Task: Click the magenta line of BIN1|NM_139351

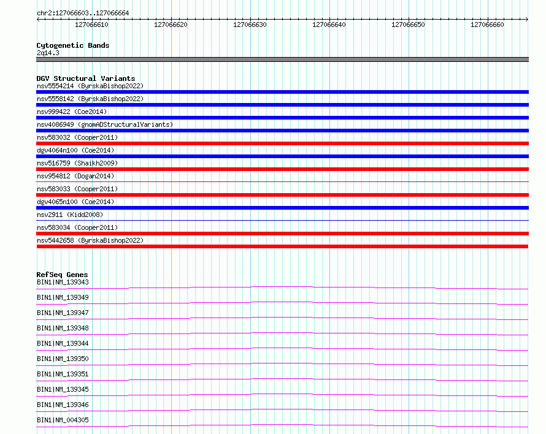Action: click(282, 379)
